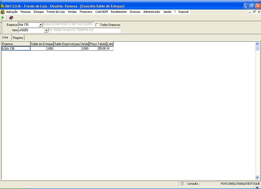This screenshot has height=189, width=261.
Task: Click the 255,00 price cell
Action: [98, 48]
